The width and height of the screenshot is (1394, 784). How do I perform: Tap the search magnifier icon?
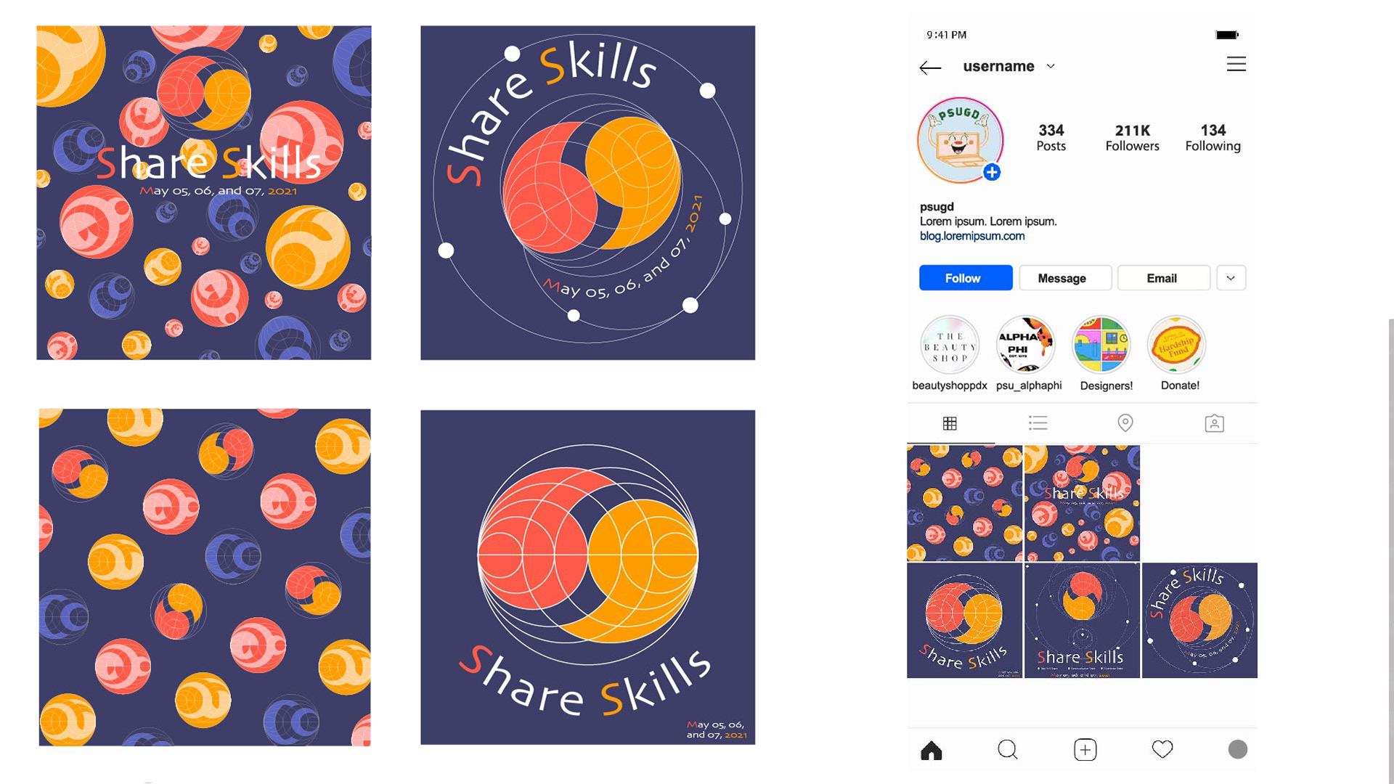[x=1008, y=750]
